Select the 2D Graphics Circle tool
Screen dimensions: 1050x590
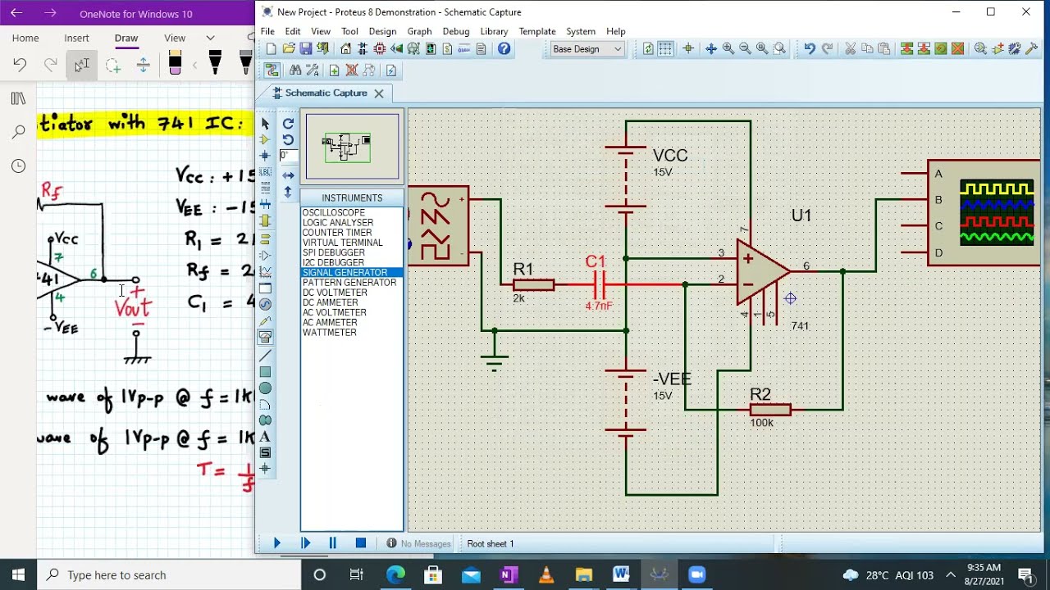pyautogui.click(x=265, y=388)
